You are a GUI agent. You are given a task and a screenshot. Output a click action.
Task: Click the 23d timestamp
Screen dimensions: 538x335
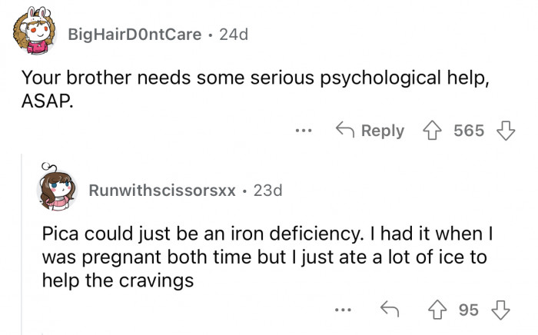coord(267,191)
